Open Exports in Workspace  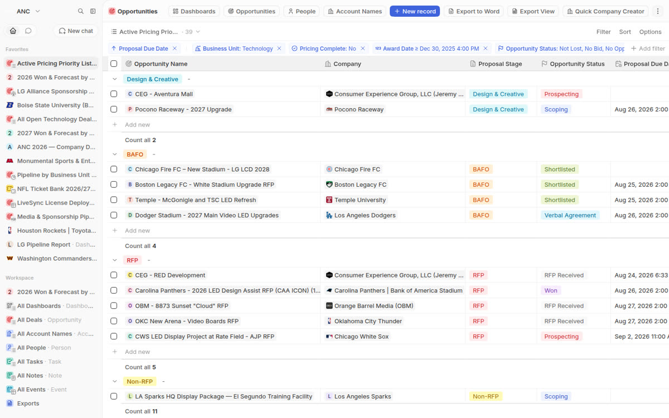51,404
